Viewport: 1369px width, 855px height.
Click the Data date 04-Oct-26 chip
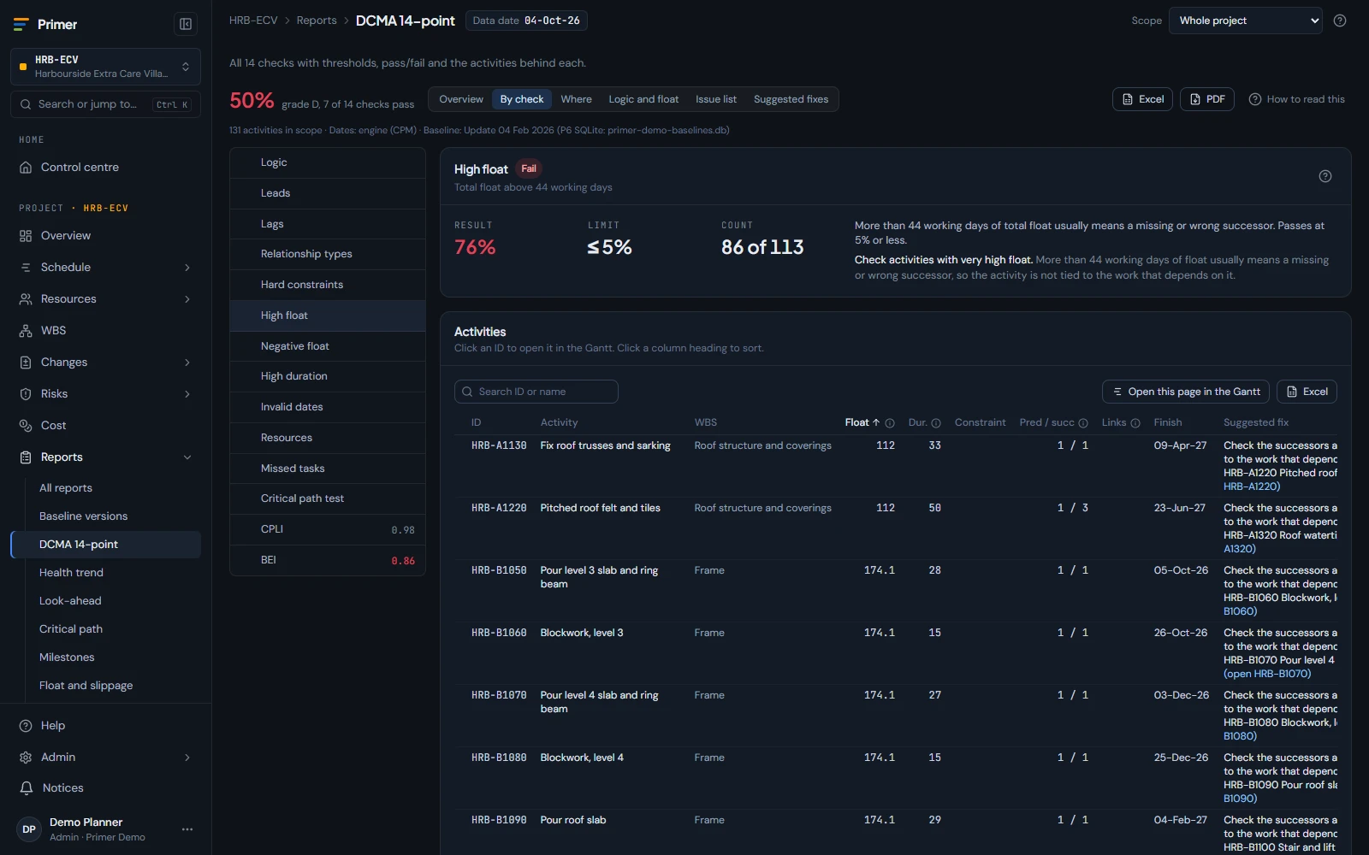click(526, 21)
